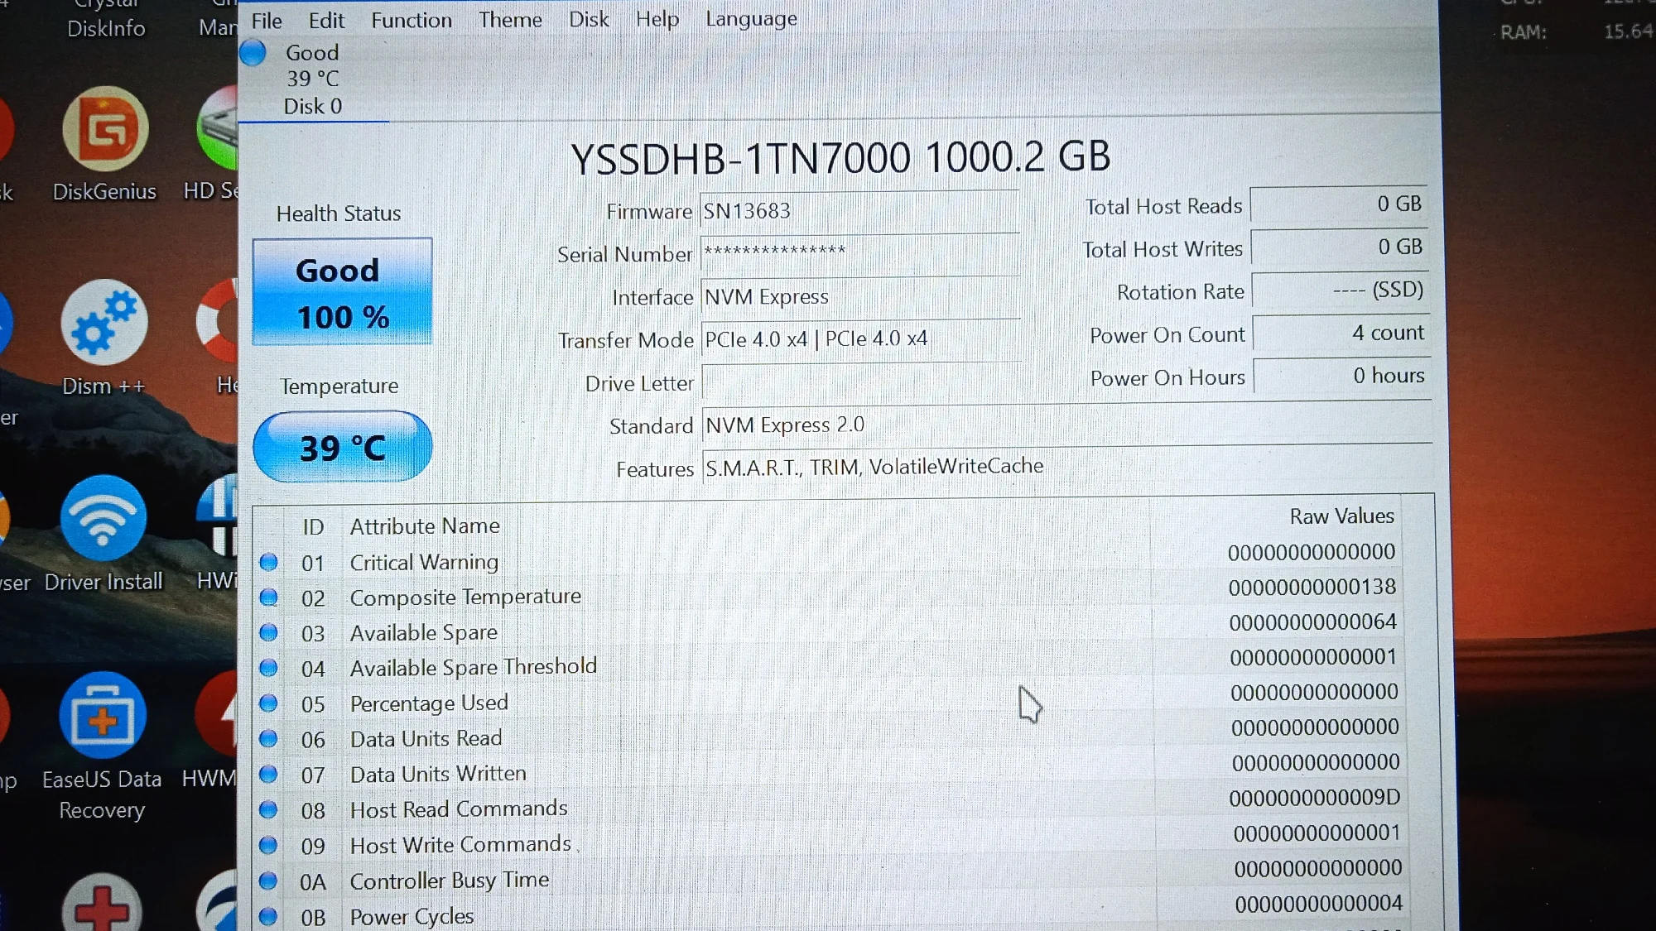Click the Firmware SN13683 field
The image size is (1656, 931).
859,211
